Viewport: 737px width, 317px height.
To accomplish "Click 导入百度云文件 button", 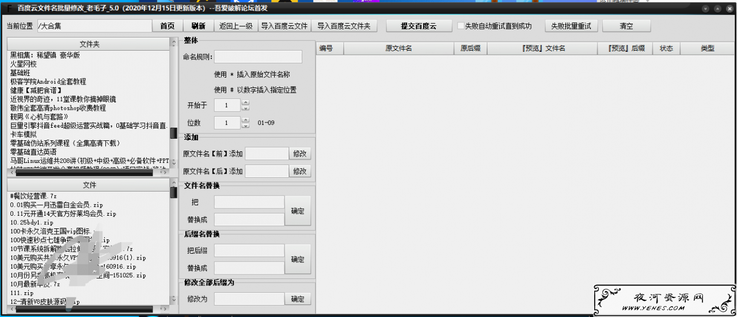I will (284, 26).
